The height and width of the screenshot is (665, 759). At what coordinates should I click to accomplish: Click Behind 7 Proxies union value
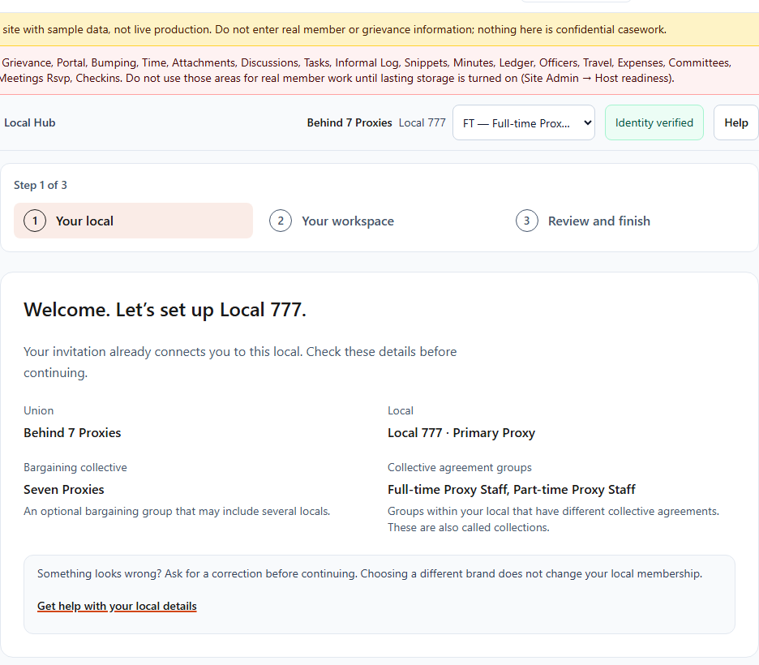click(x=72, y=433)
